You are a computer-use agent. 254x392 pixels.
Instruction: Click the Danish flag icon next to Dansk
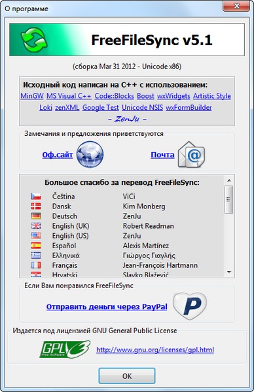pos(36,206)
